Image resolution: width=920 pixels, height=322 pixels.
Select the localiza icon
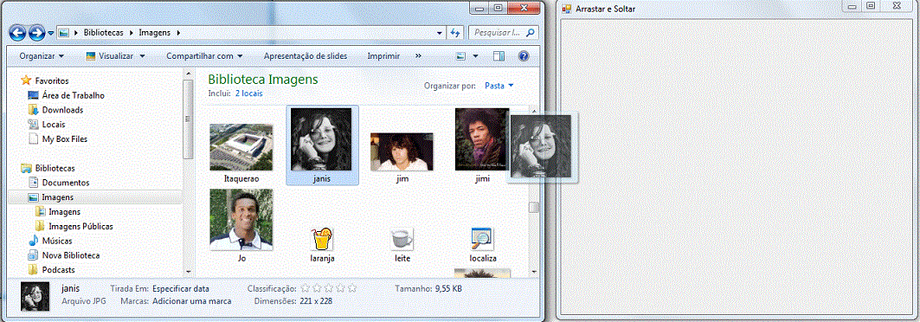[482, 239]
